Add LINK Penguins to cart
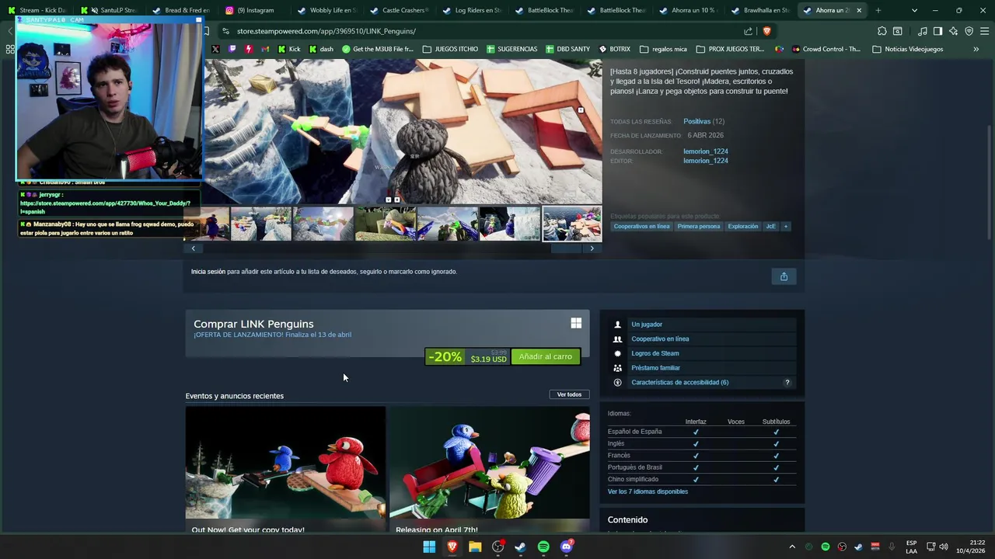The width and height of the screenshot is (995, 559). 546,356
